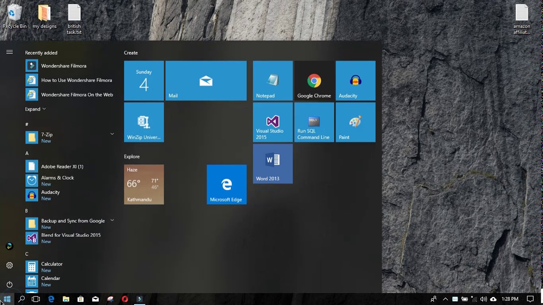Open Wondershare Filmora On the Web
543x305 pixels.
coord(70,94)
